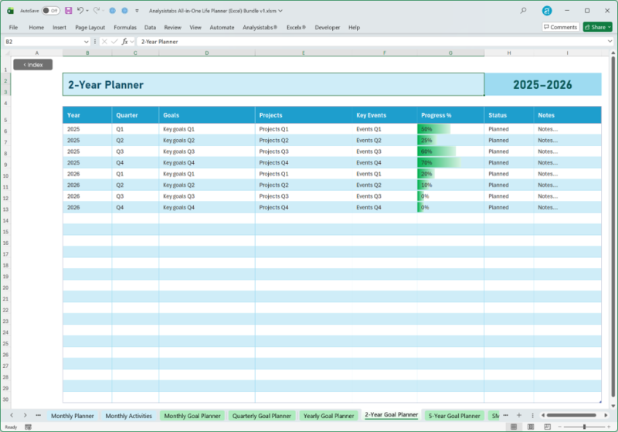
Task: Open the search magnifier in title bar
Action: point(524,11)
